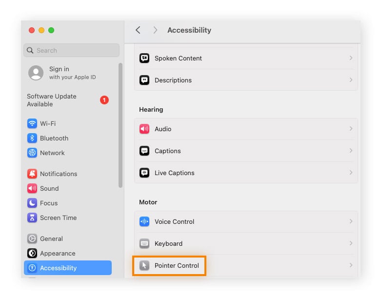This screenshot has height=298, width=381.
Task: Click the Audio row label
Action: (x=163, y=129)
